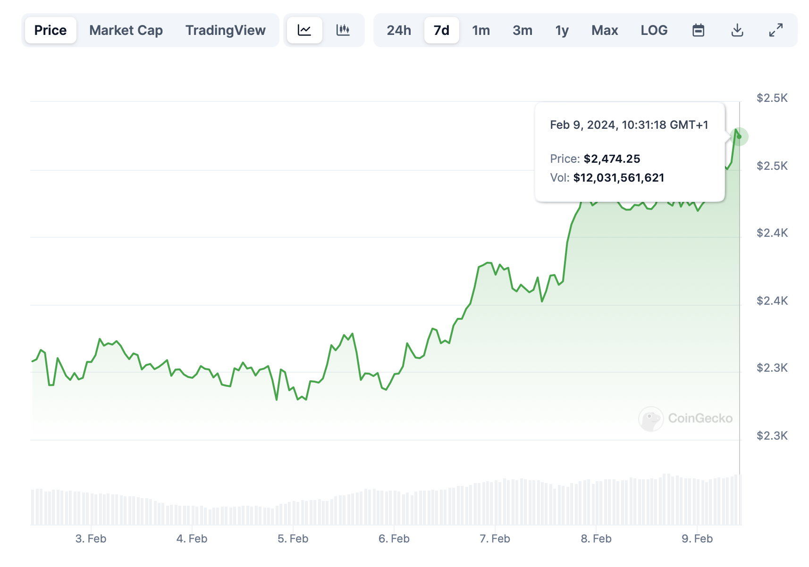The height and width of the screenshot is (567, 809).
Task: Set range to 3m
Action: (522, 30)
